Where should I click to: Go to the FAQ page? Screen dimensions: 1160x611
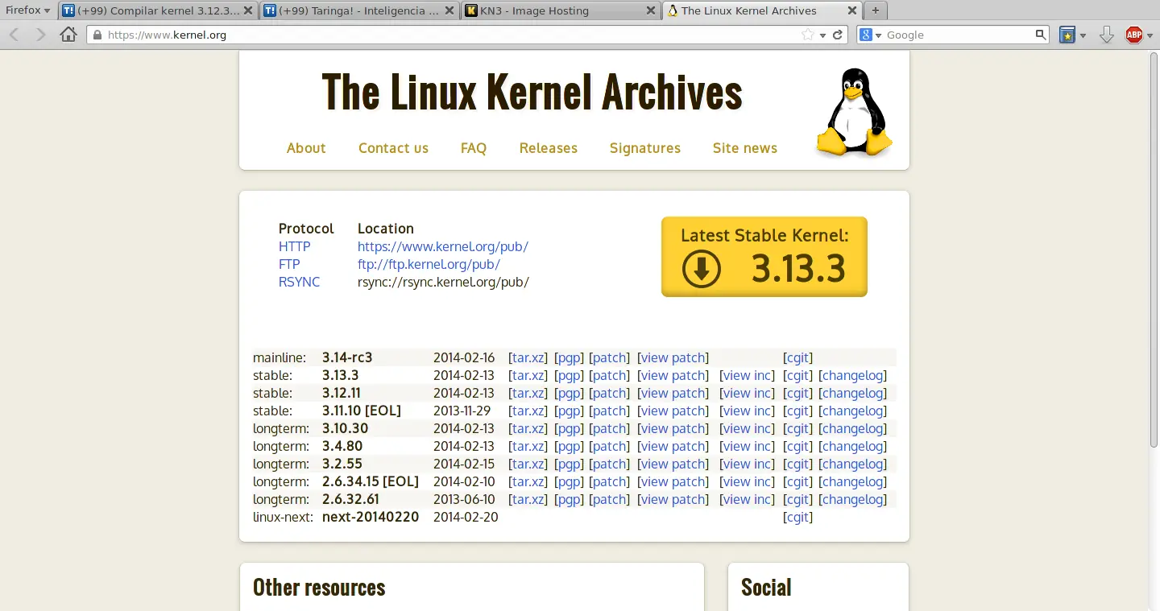point(474,148)
